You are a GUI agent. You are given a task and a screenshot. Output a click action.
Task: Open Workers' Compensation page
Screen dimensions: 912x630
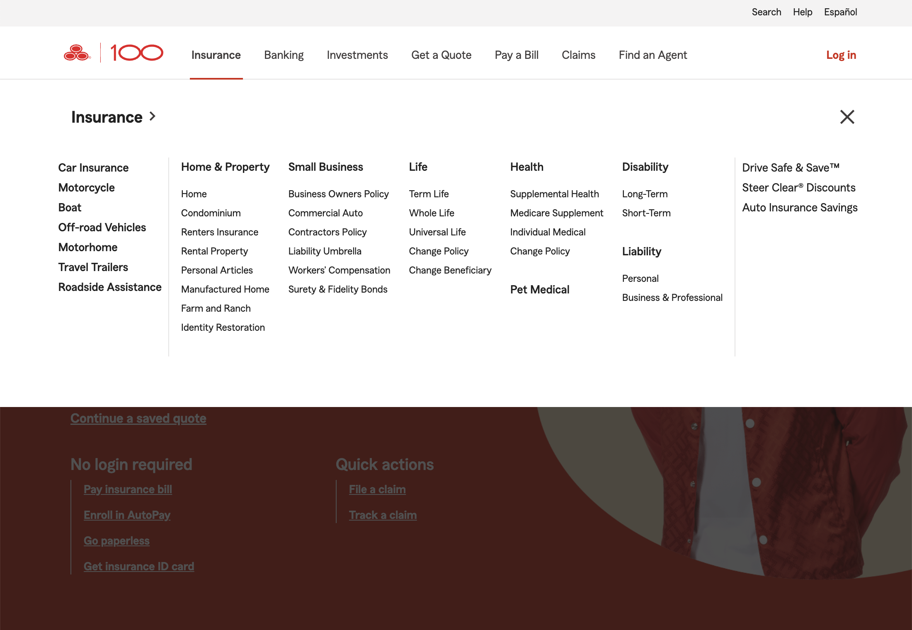339,270
